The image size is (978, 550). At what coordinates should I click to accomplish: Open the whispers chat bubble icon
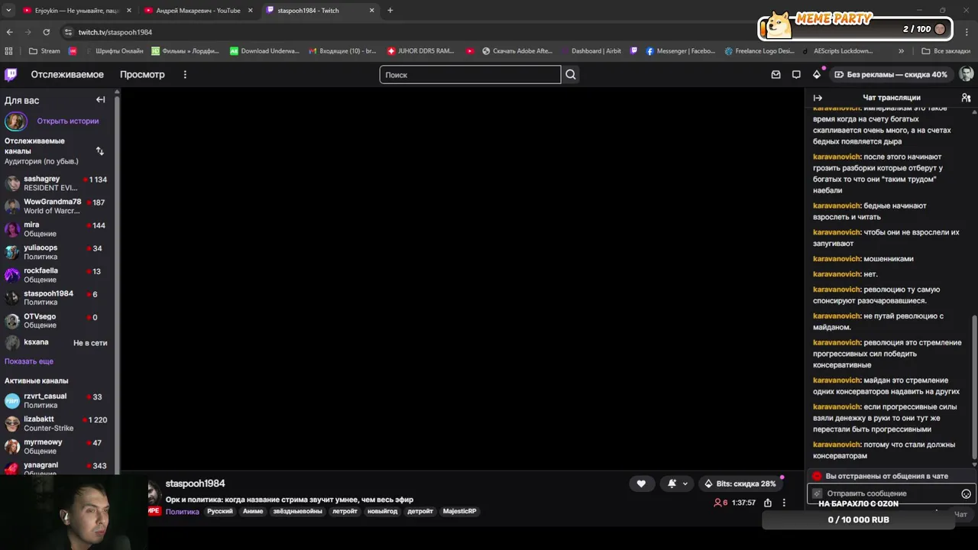click(x=796, y=74)
